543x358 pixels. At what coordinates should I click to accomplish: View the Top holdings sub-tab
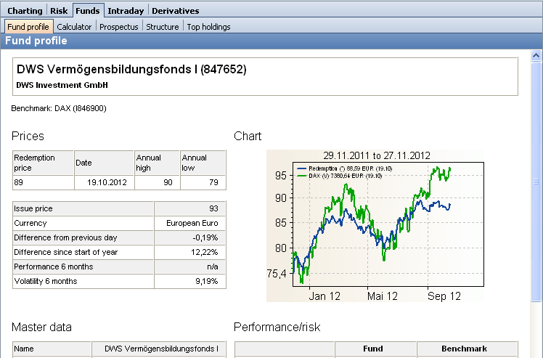coord(208,27)
